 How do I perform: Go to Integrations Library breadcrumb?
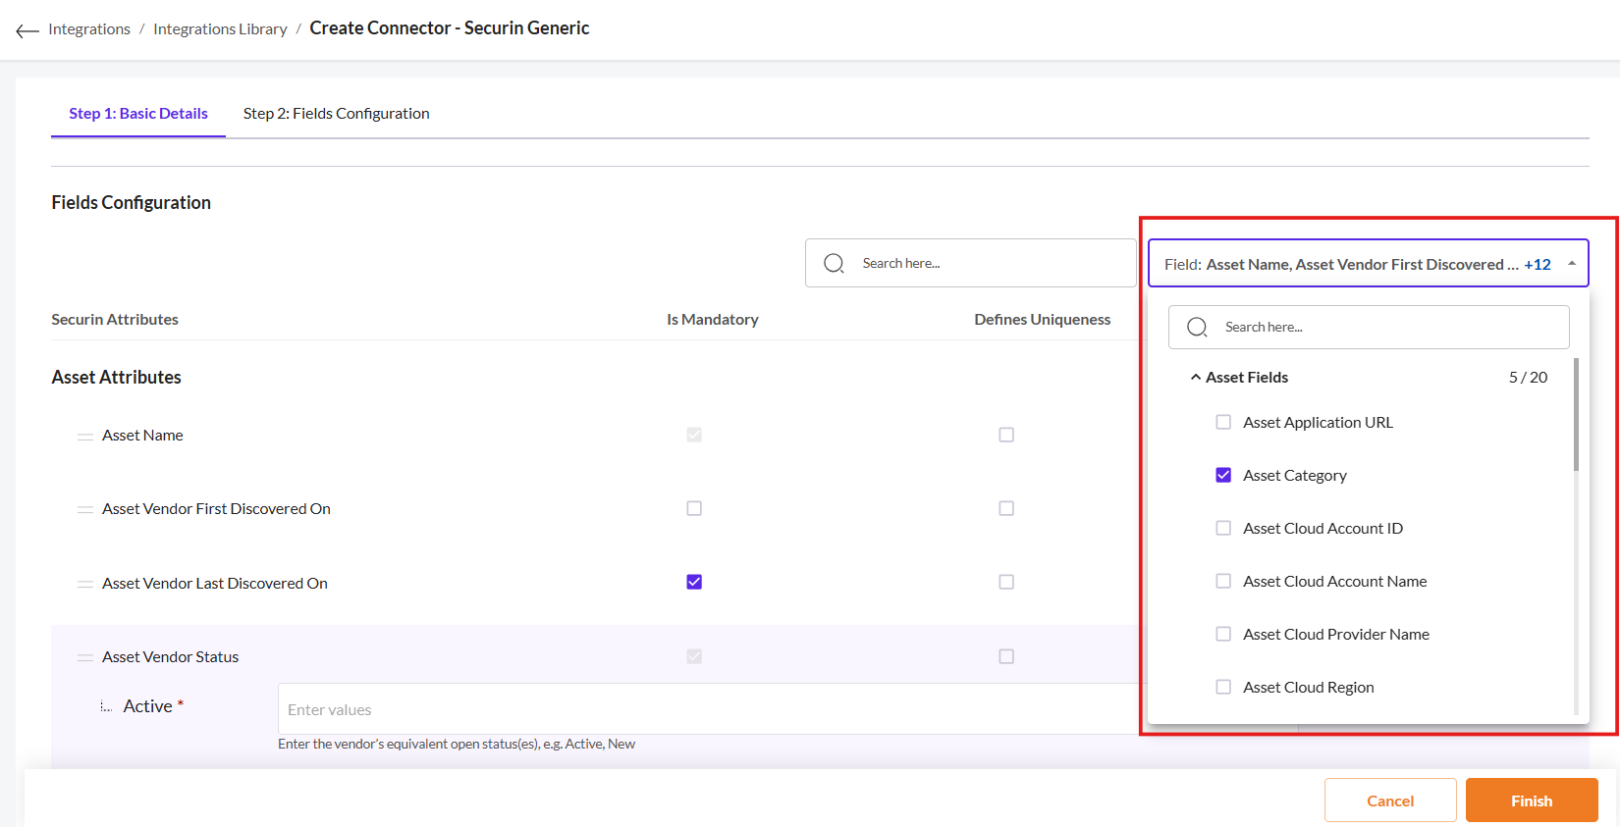(220, 29)
